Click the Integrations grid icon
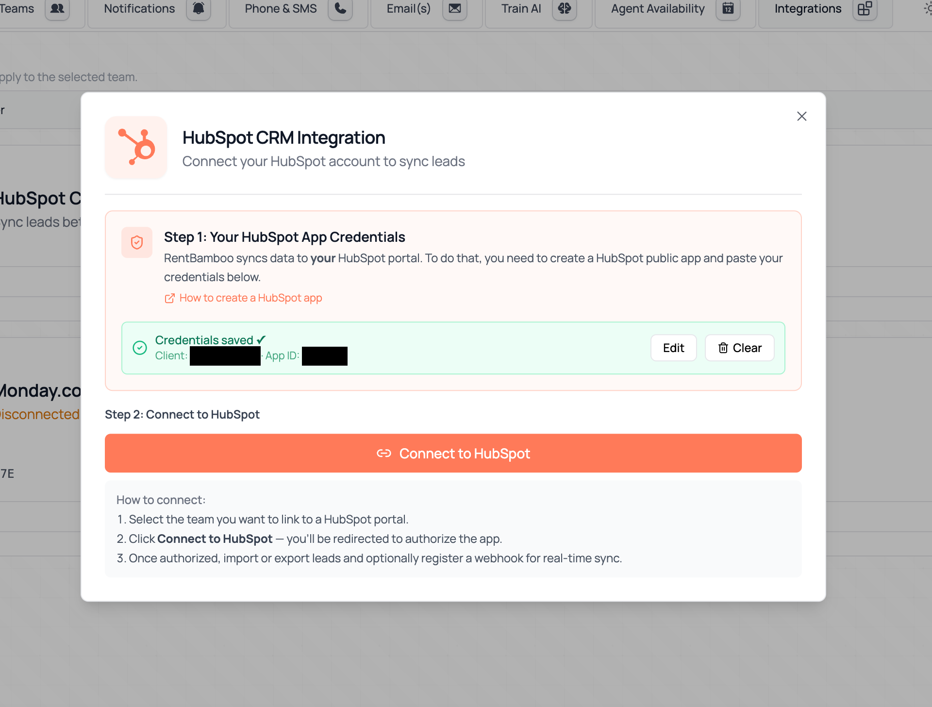Image resolution: width=932 pixels, height=707 pixels. pyautogui.click(x=865, y=9)
